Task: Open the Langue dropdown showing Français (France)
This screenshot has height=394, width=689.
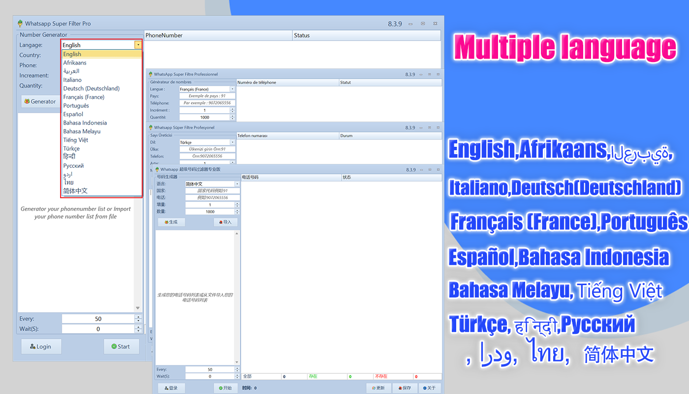Action: point(232,89)
